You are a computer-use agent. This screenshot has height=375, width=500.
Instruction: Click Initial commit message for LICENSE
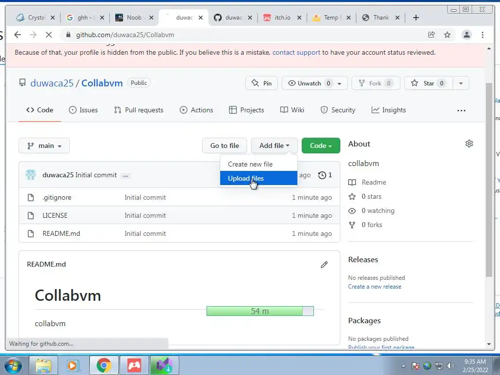coord(145,215)
